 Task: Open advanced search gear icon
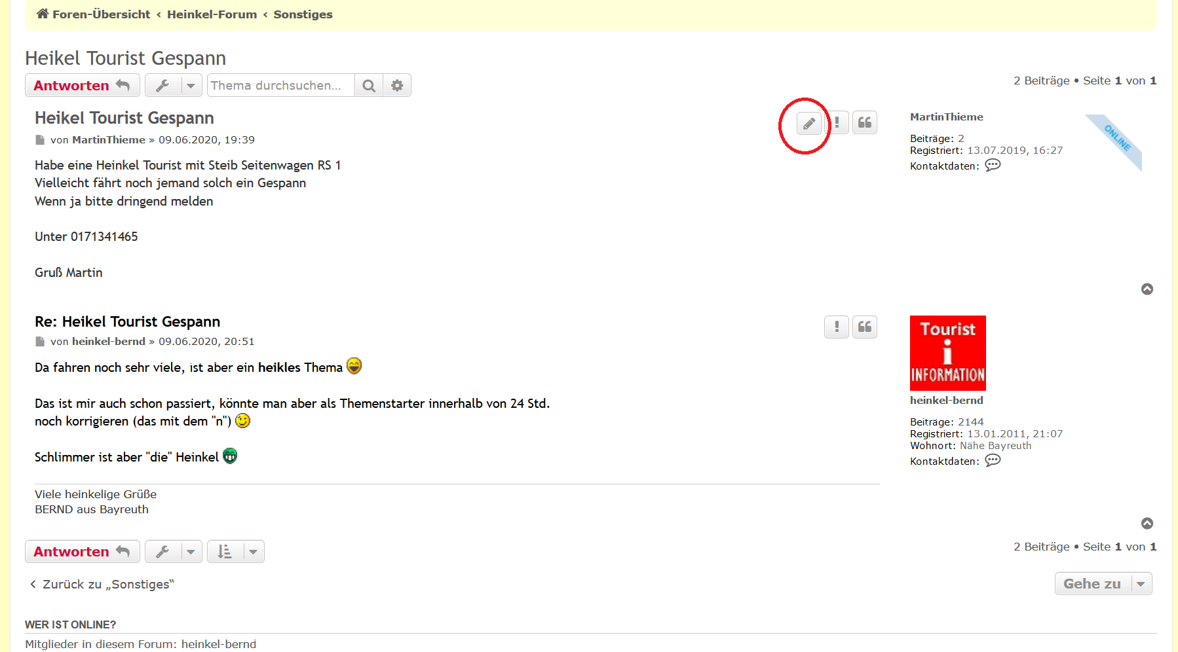pos(397,86)
